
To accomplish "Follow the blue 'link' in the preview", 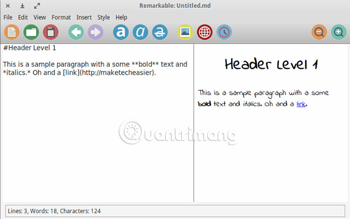I will pyautogui.click(x=301, y=104).
